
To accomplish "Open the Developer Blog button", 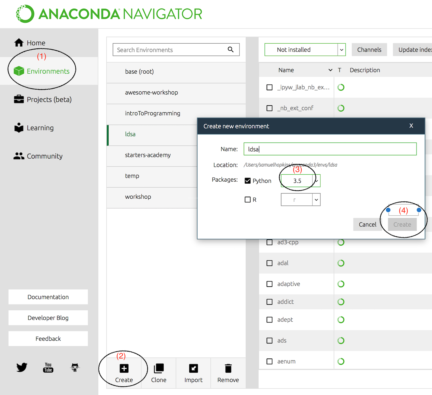I will [48, 318].
